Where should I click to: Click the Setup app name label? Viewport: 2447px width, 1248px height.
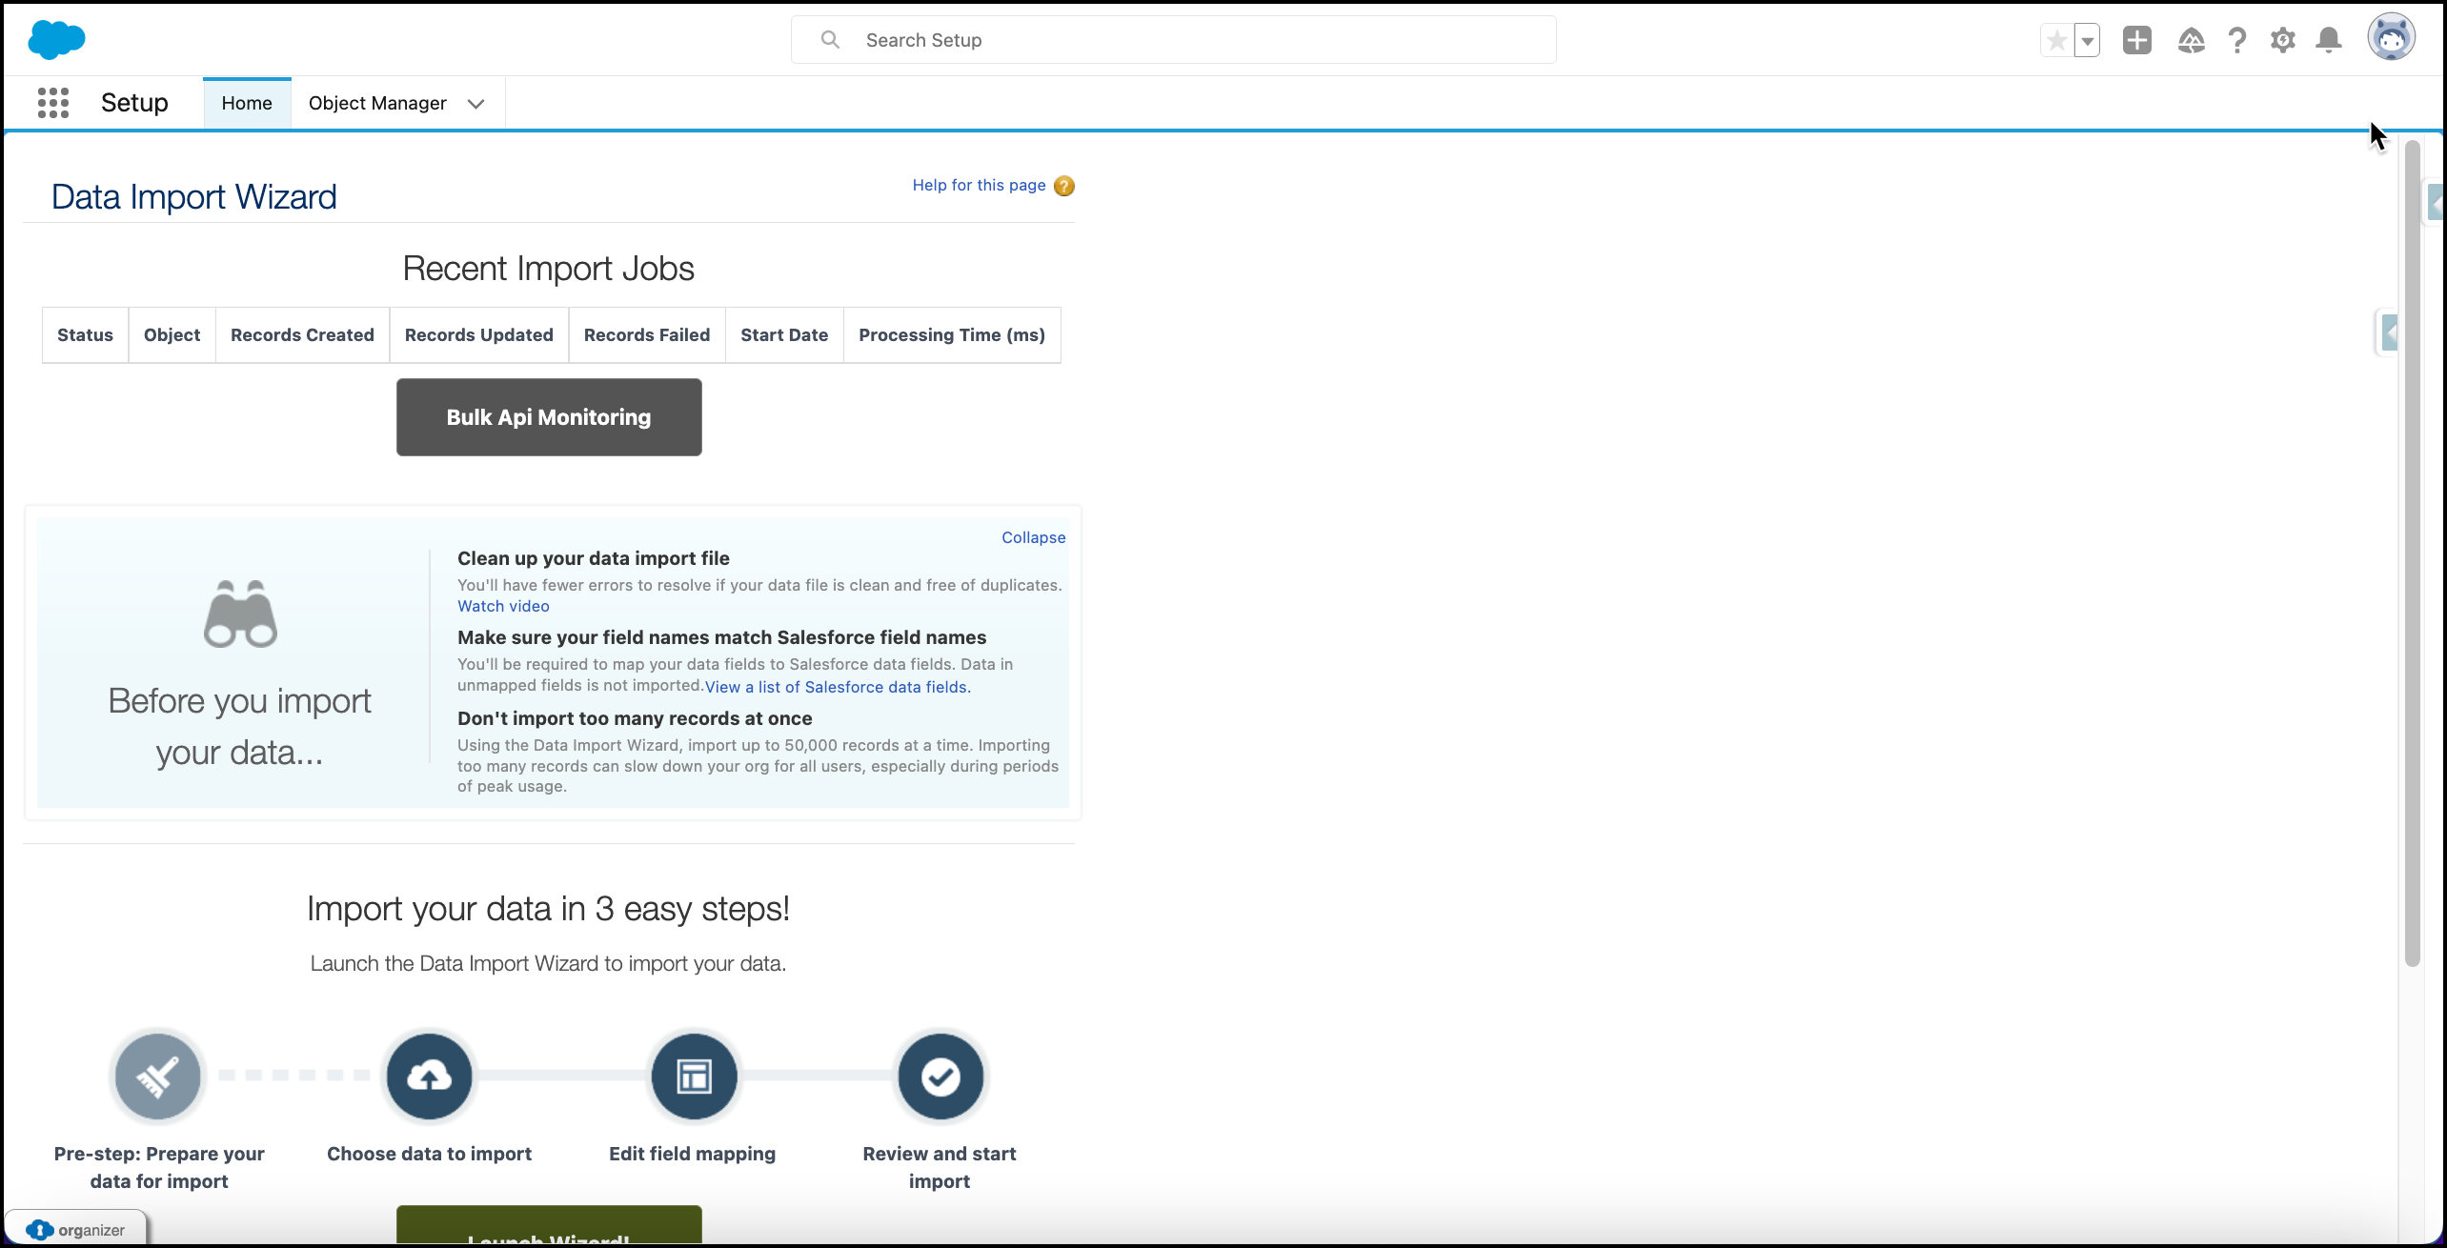134,103
